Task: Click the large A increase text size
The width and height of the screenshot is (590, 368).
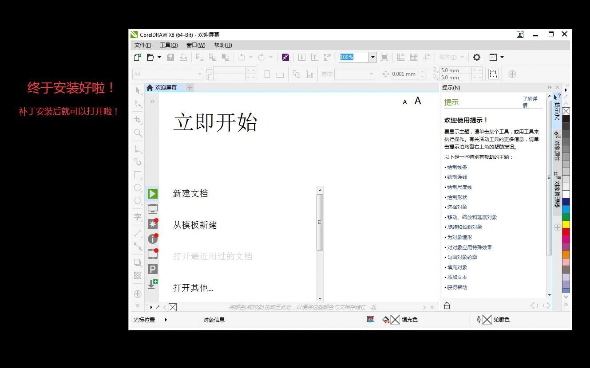Action: click(x=418, y=101)
